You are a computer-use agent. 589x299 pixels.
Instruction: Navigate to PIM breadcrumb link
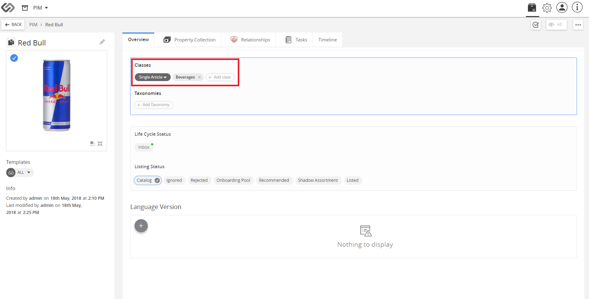coord(33,25)
